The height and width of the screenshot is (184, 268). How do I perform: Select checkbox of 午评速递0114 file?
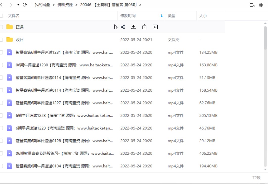point(1,90)
